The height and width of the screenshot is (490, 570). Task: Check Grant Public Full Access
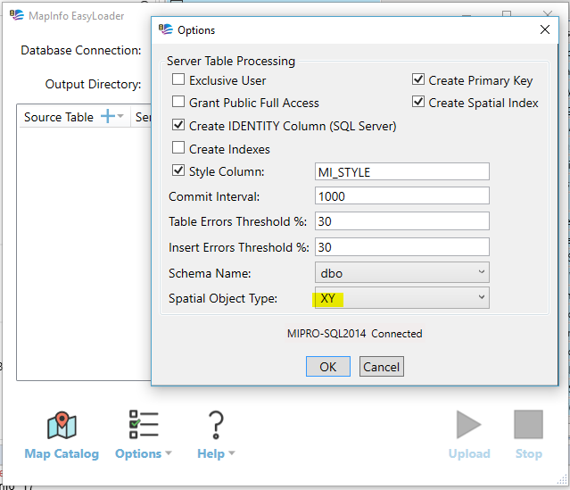(x=178, y=103)
